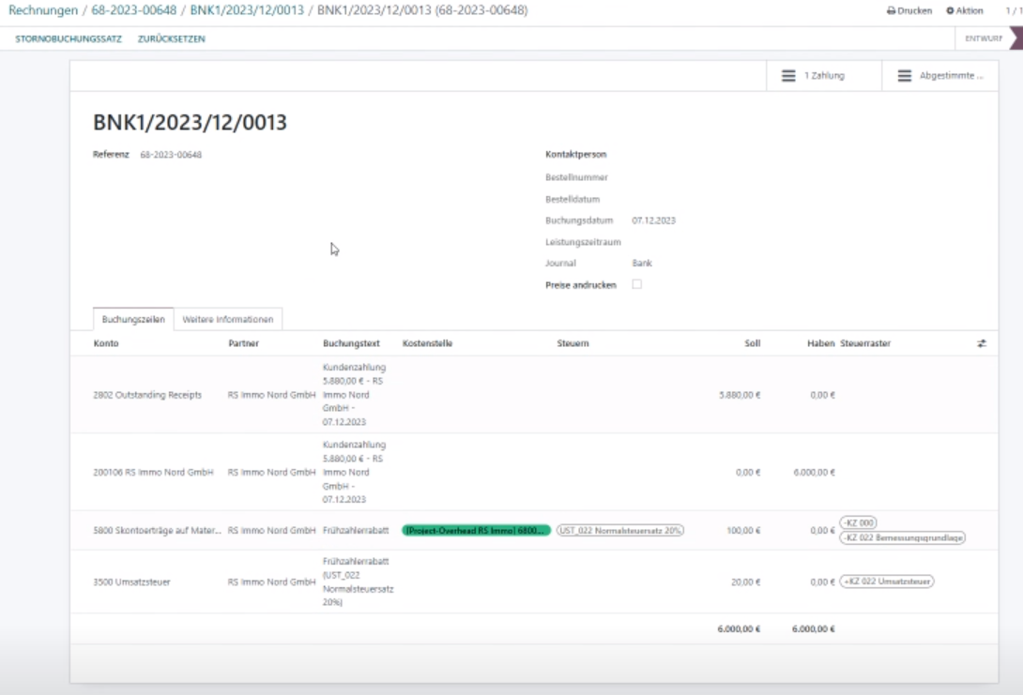Click the Soll total 6.000,00 €
Screen dimensions: 1023x695
[739, 629]
